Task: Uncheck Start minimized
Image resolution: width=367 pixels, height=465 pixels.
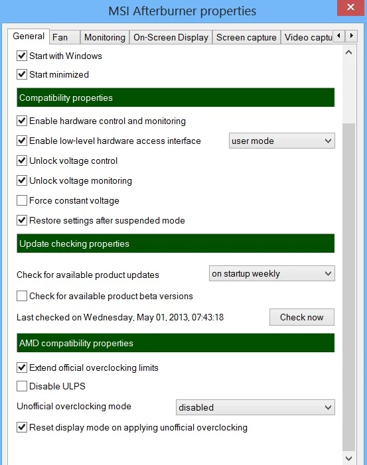Action: point(22,74)
